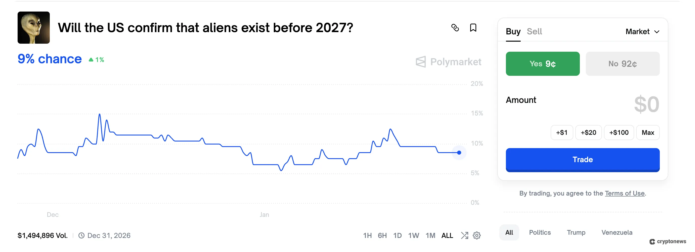This screenshot has height=252, width=695.
Task: Copy the market link icon
Action: point(455,28)
